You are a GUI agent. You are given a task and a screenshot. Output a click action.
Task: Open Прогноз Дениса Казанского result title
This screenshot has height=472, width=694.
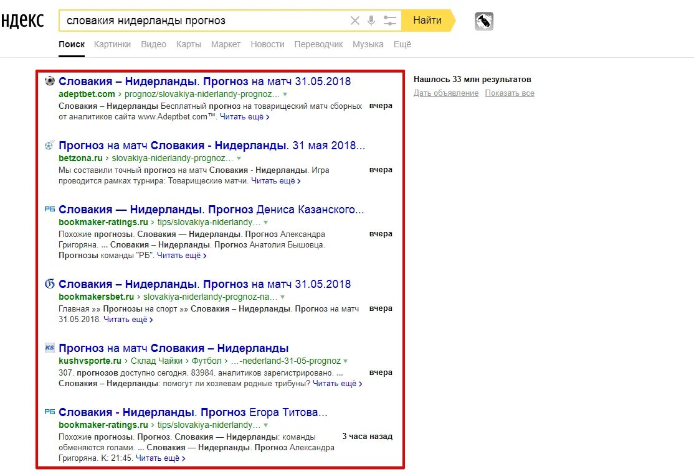click(x=211, y=210)
